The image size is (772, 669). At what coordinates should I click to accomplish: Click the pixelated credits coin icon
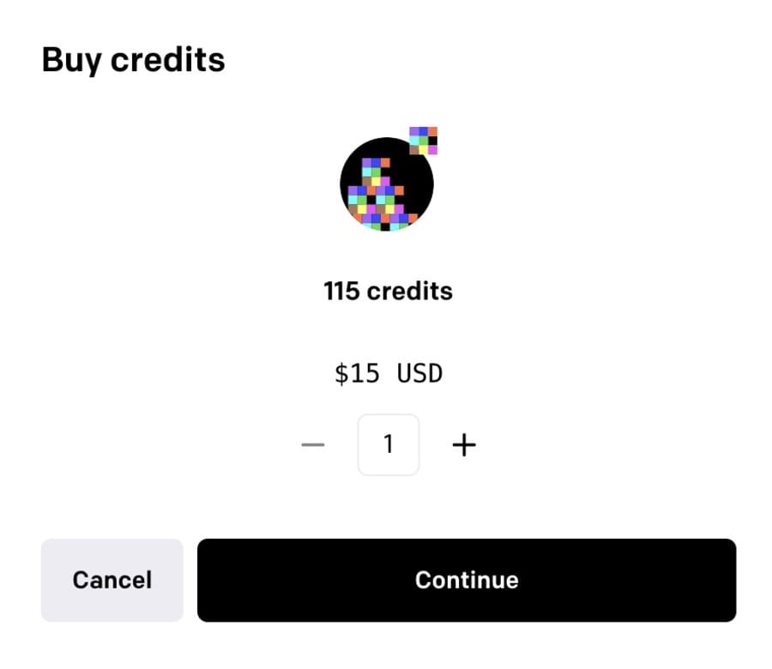coord(389,179)
